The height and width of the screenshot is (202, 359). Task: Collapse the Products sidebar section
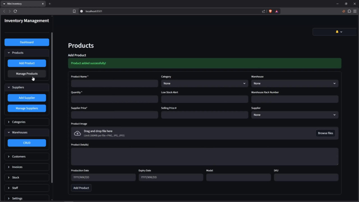27,53
